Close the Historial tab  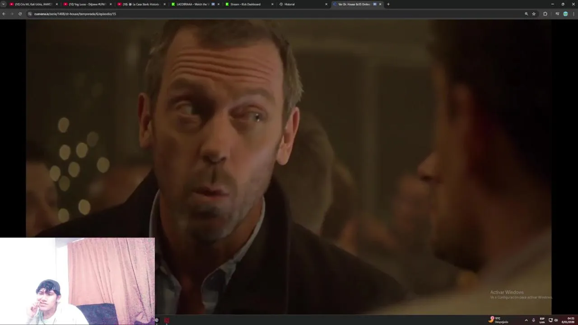tap(326, 4)
